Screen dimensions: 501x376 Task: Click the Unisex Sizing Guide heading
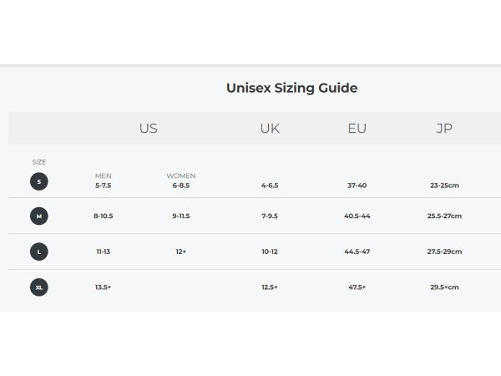pyautogui.click(x=291, y=89)
